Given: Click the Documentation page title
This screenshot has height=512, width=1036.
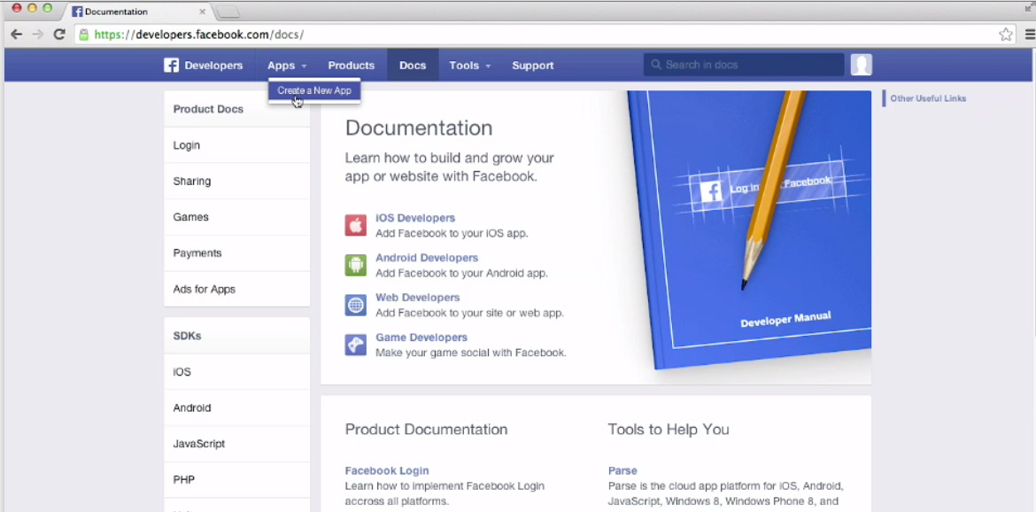Looking at the screenshot, I should coord(419,128).
